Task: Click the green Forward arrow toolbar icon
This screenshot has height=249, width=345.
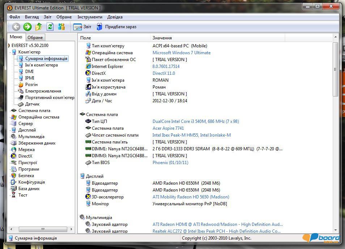Action: [27, 27]
